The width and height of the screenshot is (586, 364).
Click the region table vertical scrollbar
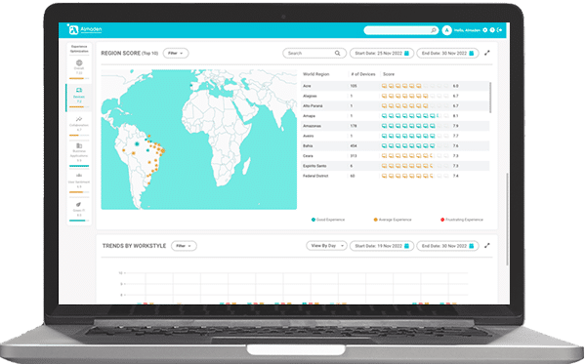[490, 97]
